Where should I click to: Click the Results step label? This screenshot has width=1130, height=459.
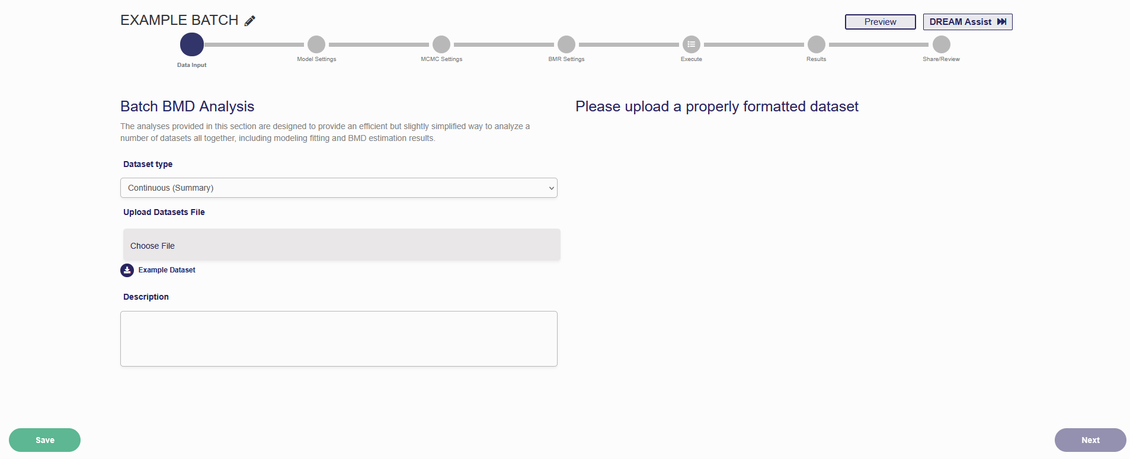point(816,59)
